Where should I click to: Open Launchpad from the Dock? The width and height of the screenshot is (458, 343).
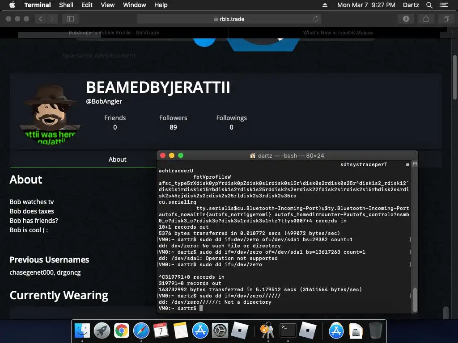tap(102, 331)
